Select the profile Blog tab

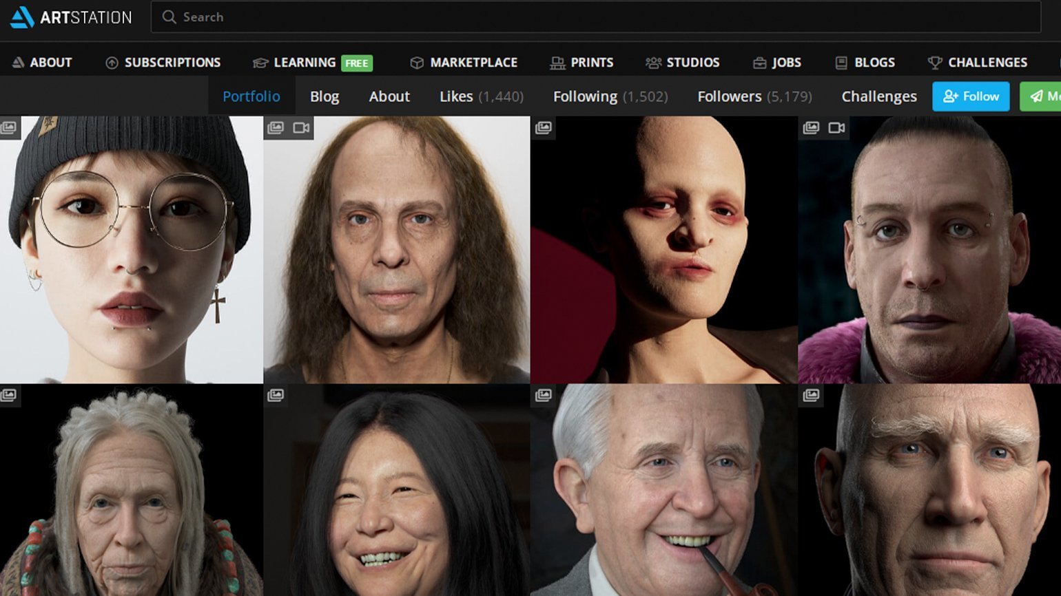325,96
